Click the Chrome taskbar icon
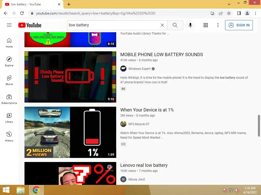The height and width of the screenshot is (195, 261). tap(36, 190)
